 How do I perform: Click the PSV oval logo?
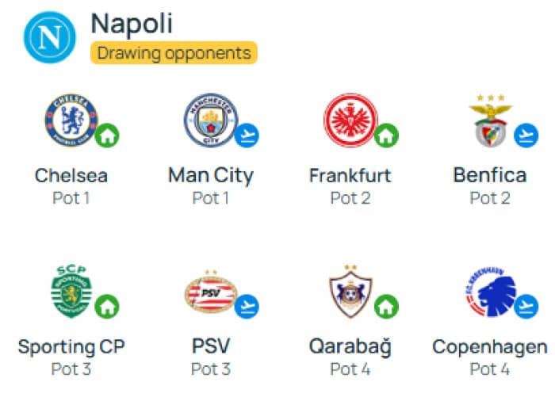click(211, 292)
